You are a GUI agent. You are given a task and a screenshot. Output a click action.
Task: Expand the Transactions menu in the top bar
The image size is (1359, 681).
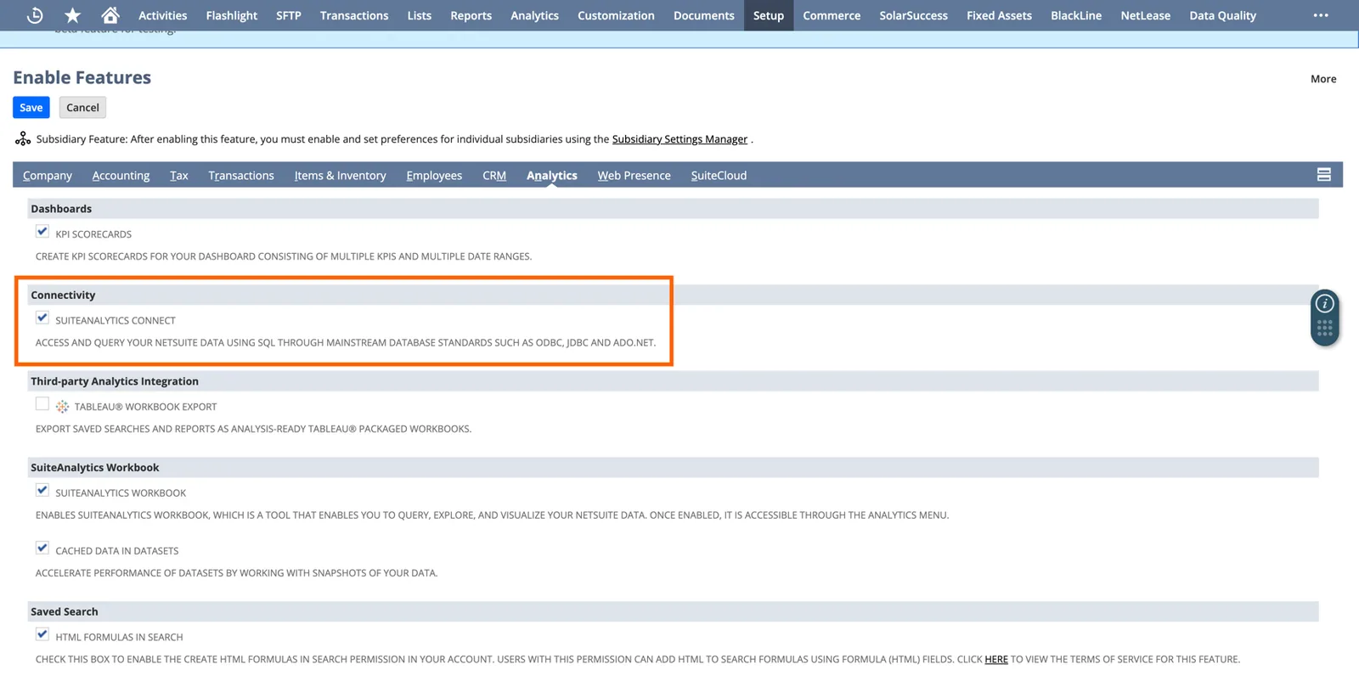pyautogui.click(x=354, y=15)
